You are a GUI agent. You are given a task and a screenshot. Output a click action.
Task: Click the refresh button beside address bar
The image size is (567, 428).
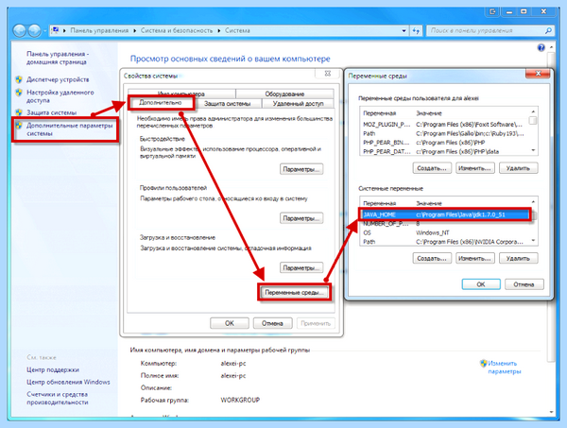coord(416,31)
